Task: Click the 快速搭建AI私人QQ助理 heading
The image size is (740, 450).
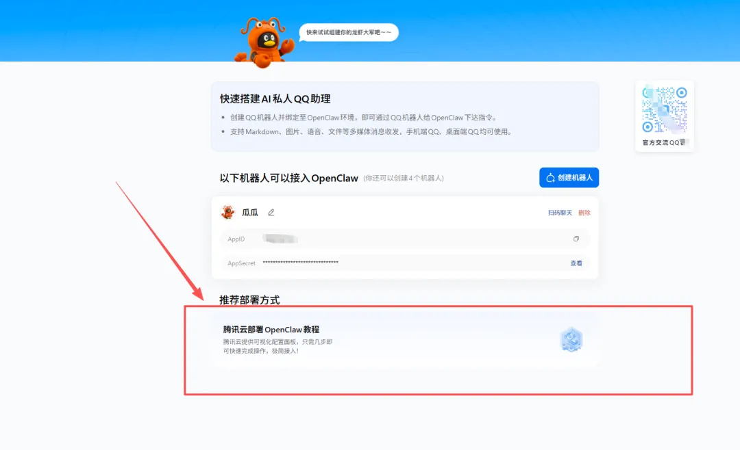Action: point(275,99)
